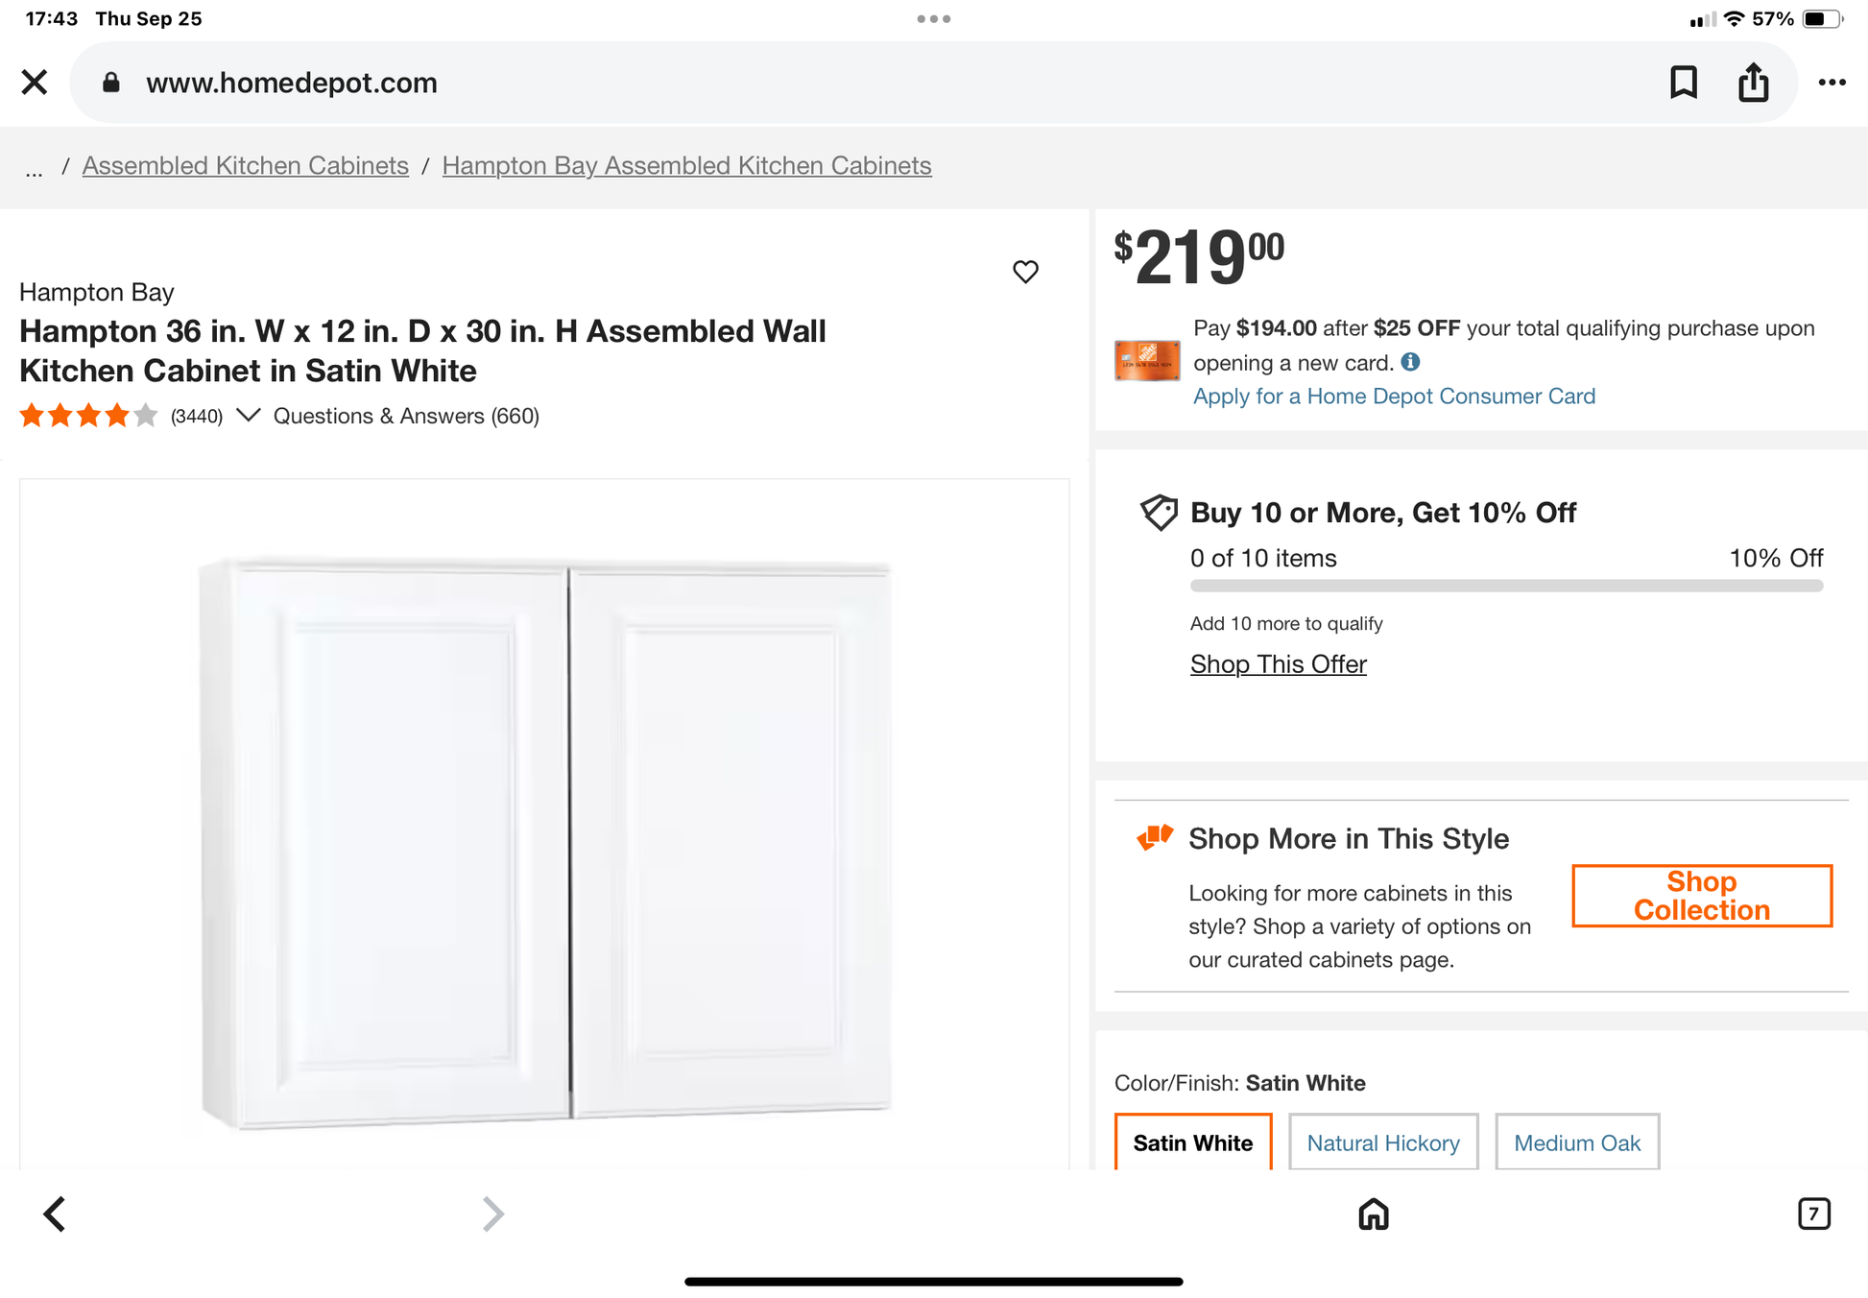Close the browser page with X
1868x1298 pixels.
pos(35,83)
